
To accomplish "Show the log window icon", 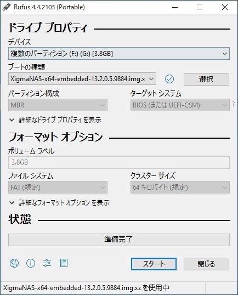I will coord(64,263).
